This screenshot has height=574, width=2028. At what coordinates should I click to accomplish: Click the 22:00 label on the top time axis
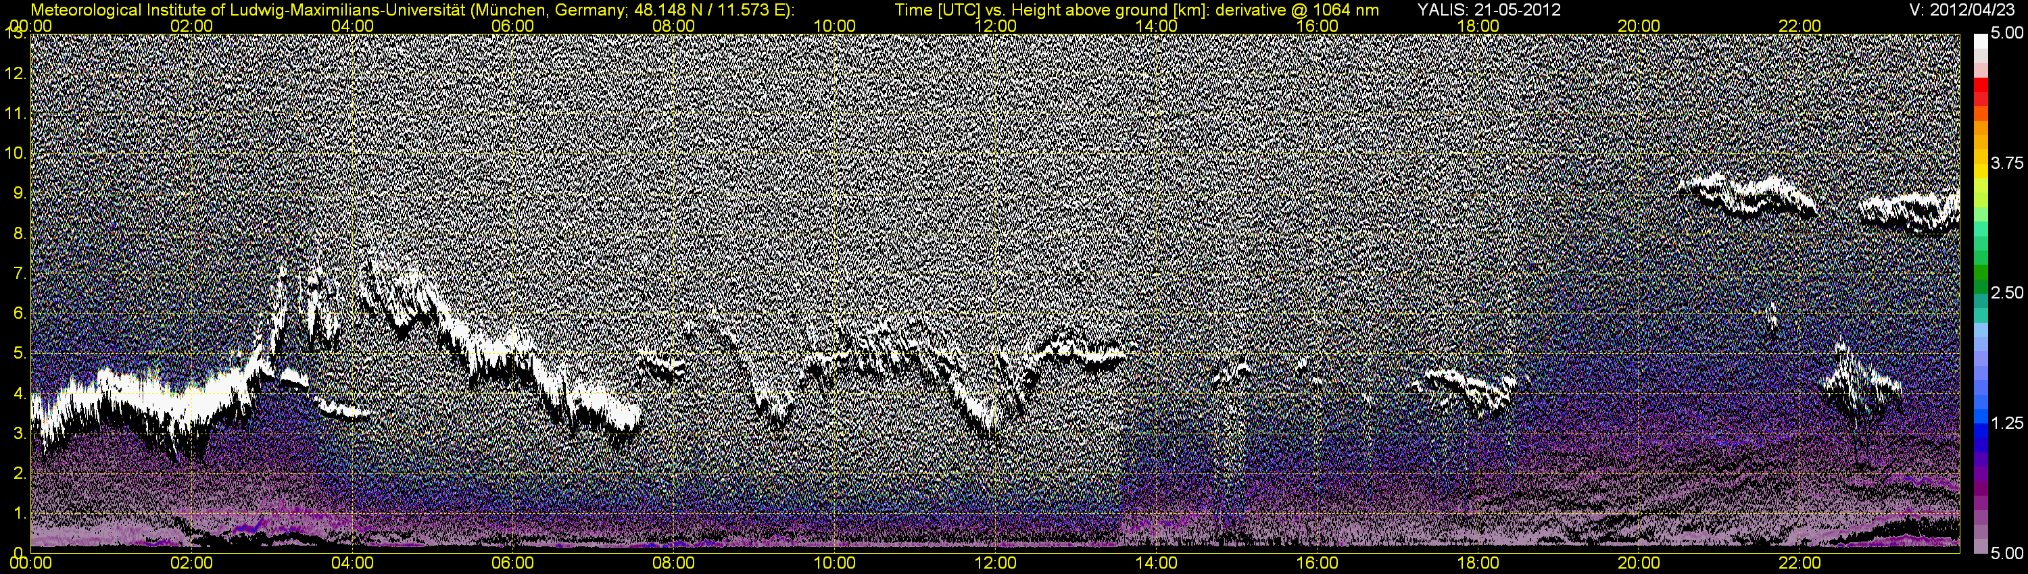(x=1800, y=26)
